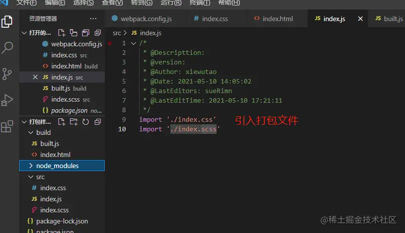The height and width of the screenshot is (233, 405).
Task: Open package.json in open editors list
Action: click(62, 110)
